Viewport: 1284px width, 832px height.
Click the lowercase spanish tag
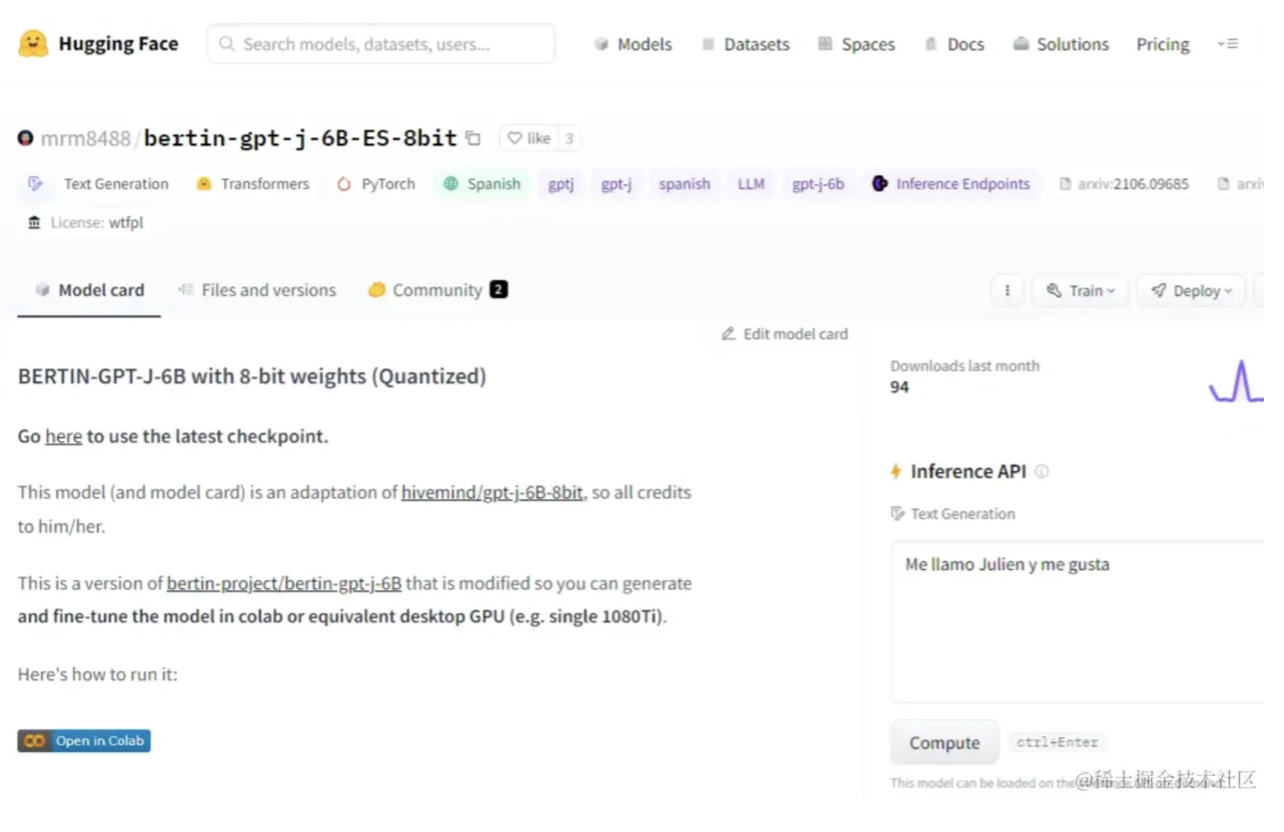pyautogui.click(x=684, y=184)
